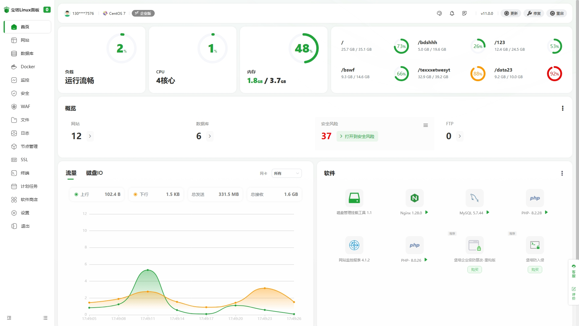Collapse sidebar using bottom-left menu icon
Viewport: 579px width, 326px height.
(x=9, y=318)
